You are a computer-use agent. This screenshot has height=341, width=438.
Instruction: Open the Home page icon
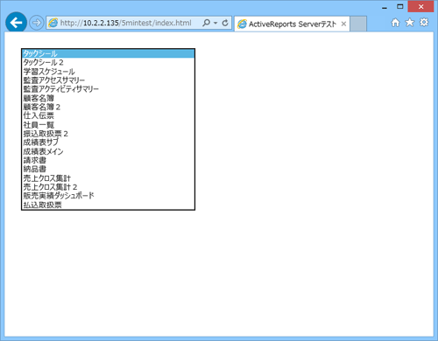pyautogui.click(x=395, y=23)
